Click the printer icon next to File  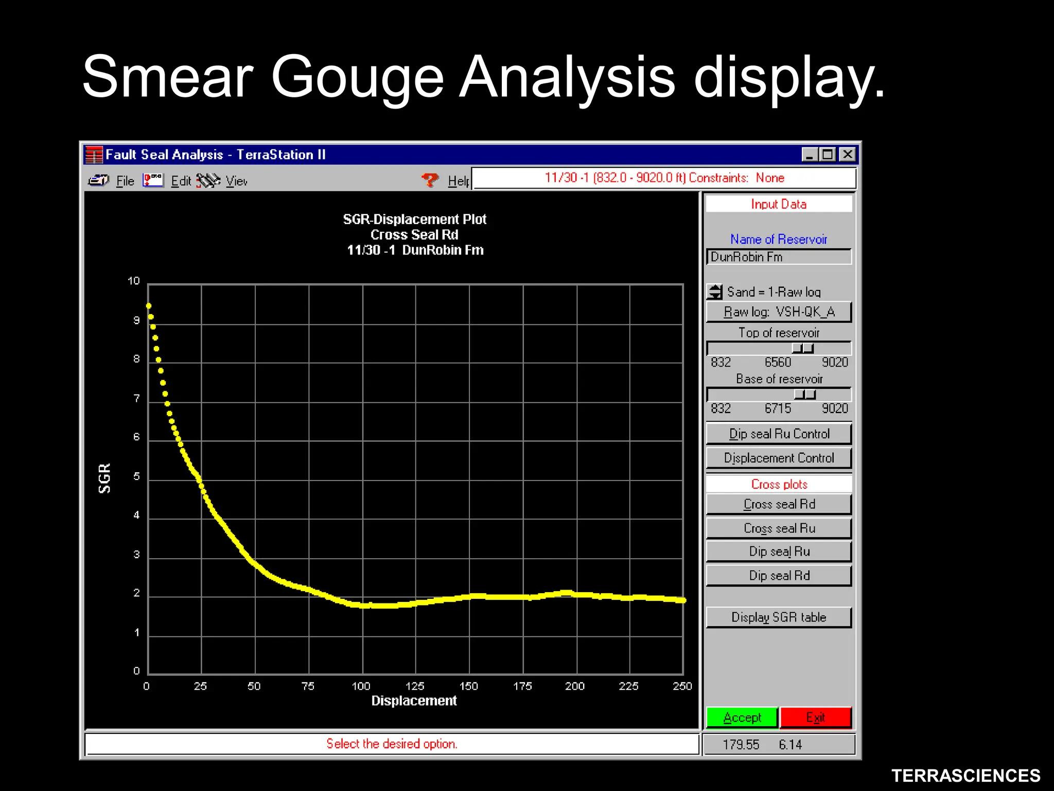click(98, 180)
